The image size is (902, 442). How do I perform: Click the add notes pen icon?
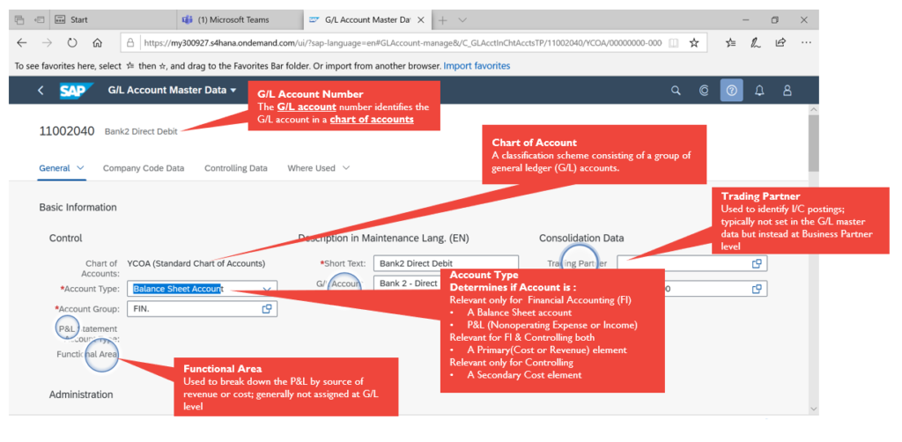tap(756, 42)
